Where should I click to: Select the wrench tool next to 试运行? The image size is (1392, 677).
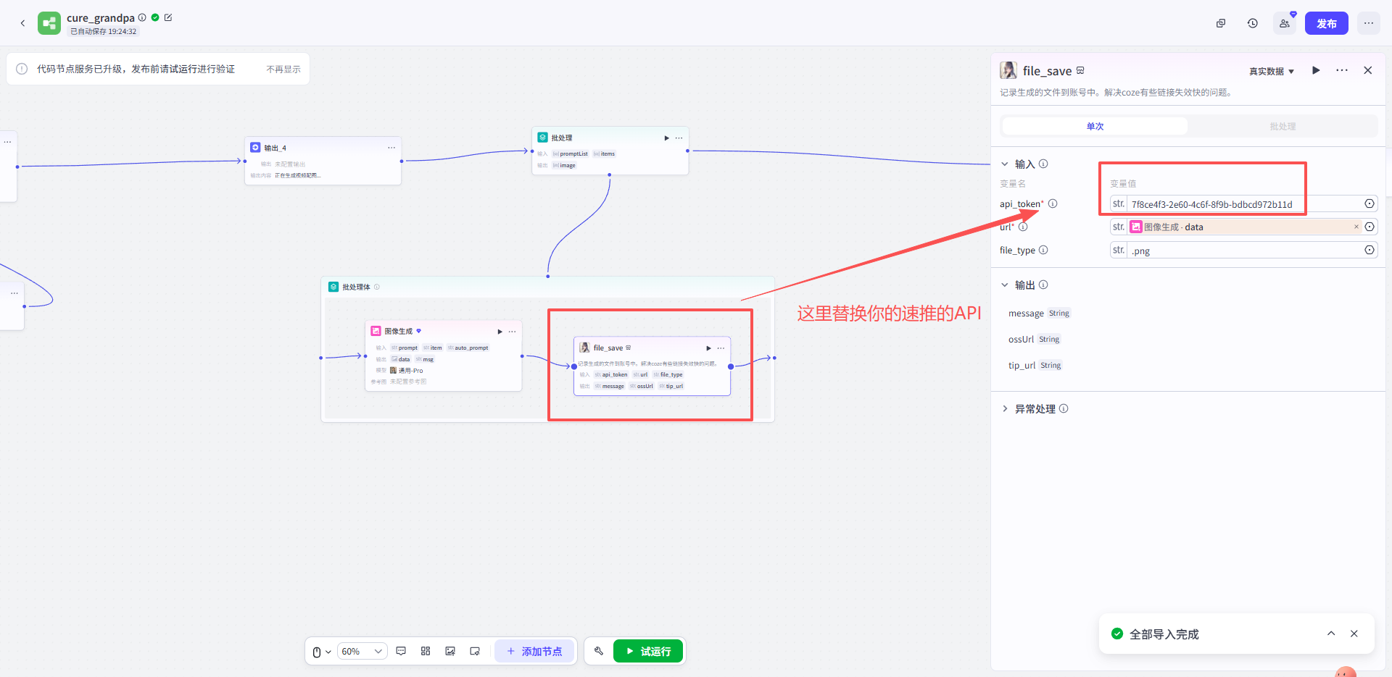click(x=598, y=651)
